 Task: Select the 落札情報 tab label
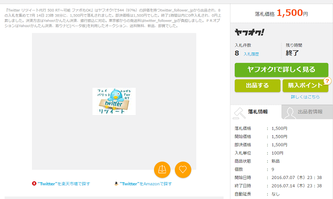pyautogui.click(x=258, y=112)
